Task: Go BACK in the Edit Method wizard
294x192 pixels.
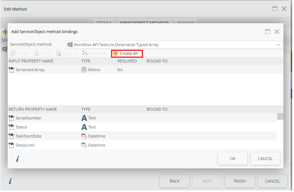Action: (175, 181)
